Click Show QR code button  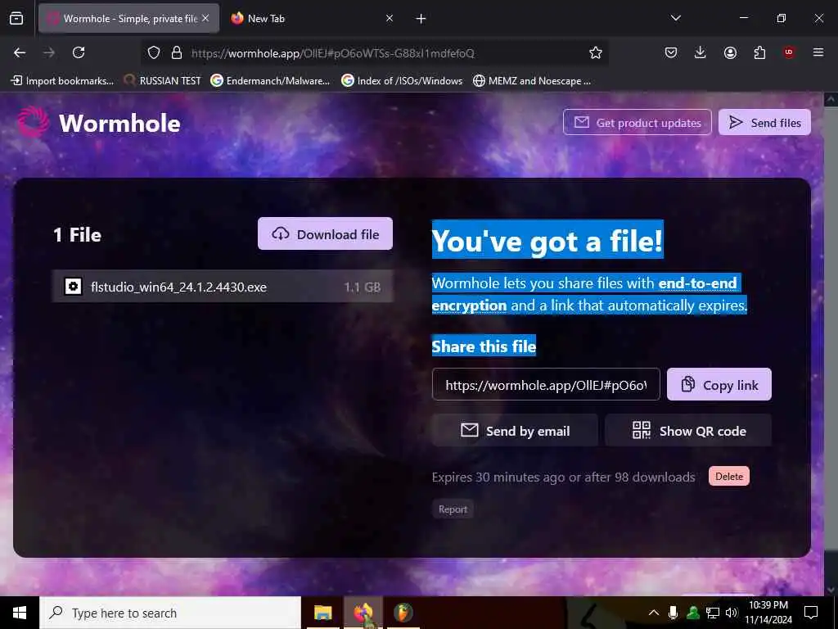click(688, 431)
